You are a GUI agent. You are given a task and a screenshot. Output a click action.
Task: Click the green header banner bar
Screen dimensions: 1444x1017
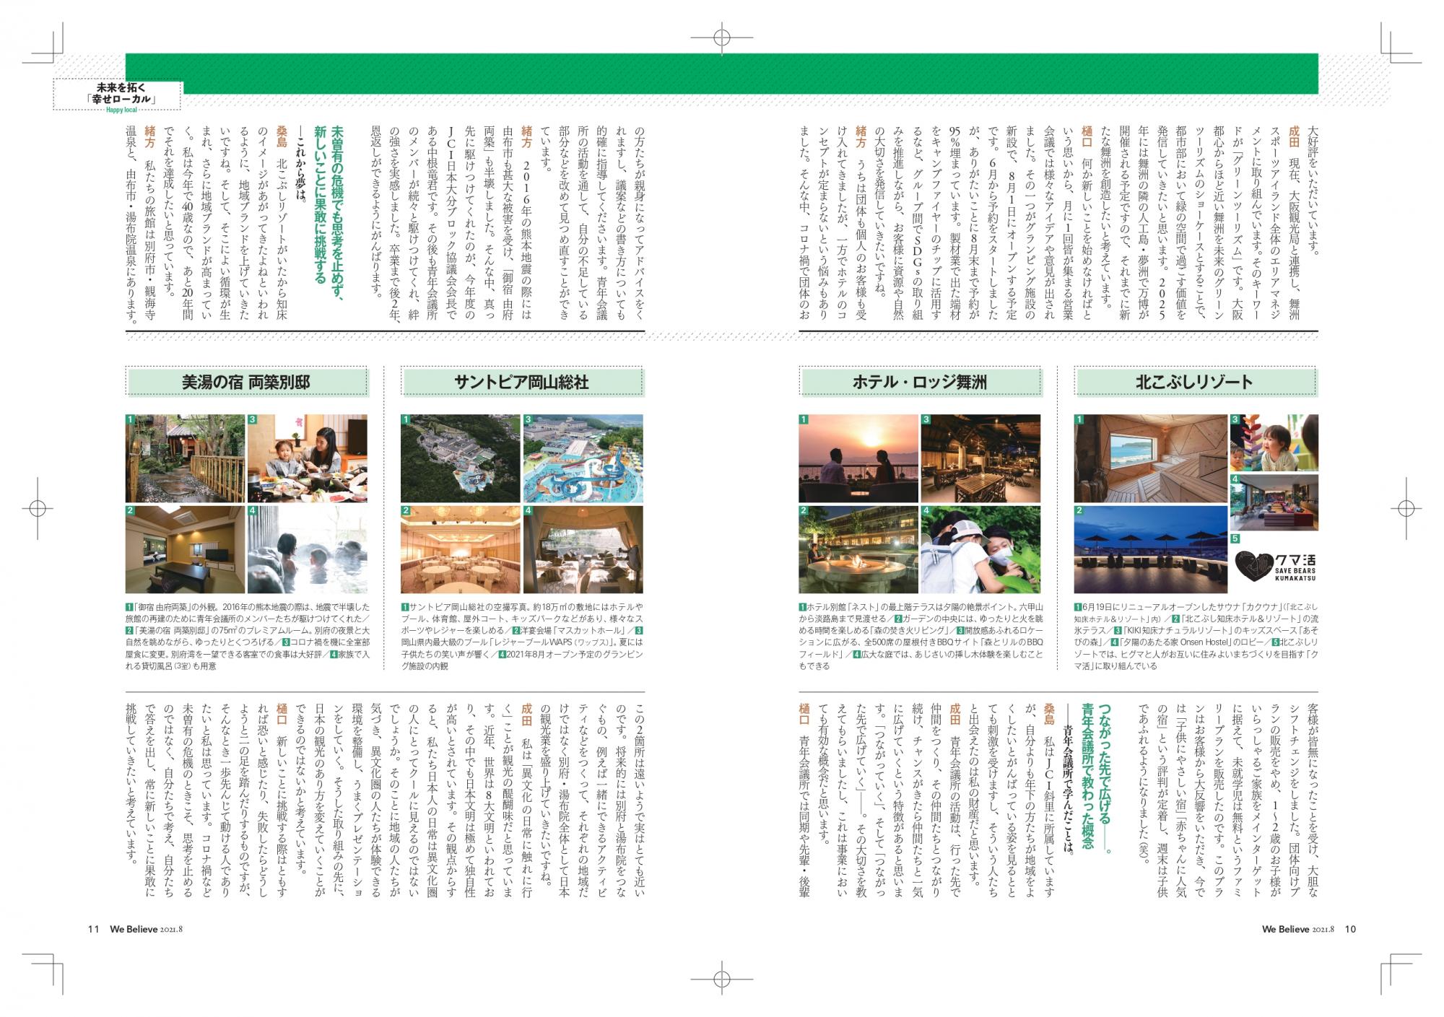click(x=722, y=72)
